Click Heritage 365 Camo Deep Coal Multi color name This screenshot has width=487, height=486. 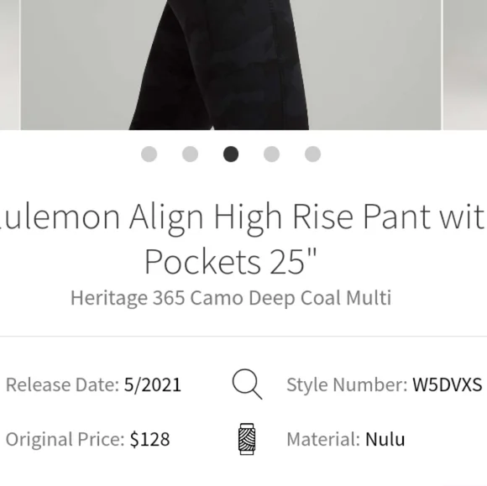tap(231, 298)
